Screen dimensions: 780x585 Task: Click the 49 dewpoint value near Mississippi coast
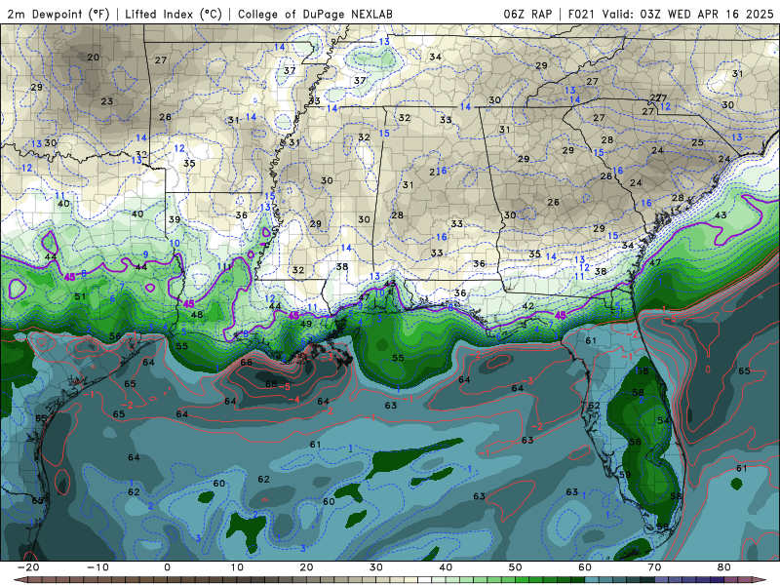306,324
